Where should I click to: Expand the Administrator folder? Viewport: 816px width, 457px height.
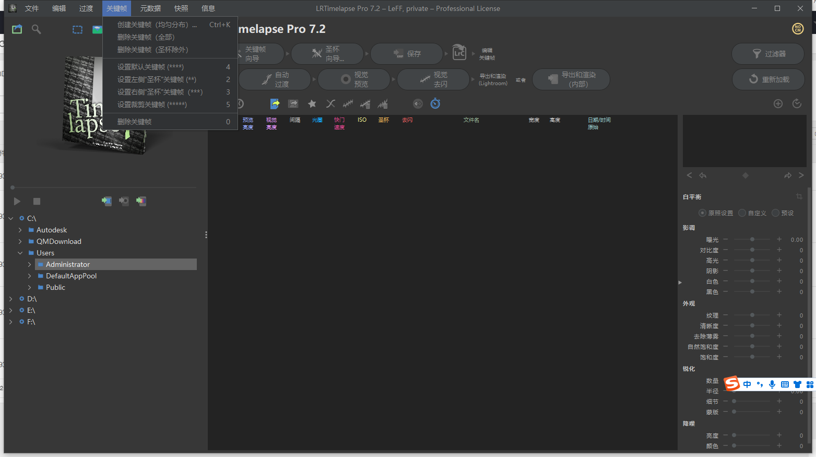30,264
